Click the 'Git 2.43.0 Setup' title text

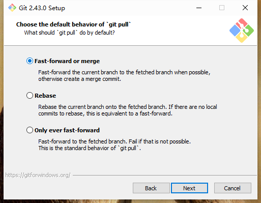42,8
